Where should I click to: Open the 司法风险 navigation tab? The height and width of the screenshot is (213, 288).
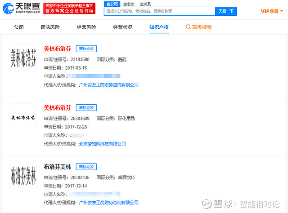click(50, 27)
